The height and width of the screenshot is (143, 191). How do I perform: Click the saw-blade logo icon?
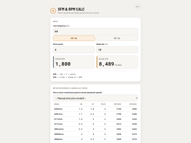53,11
